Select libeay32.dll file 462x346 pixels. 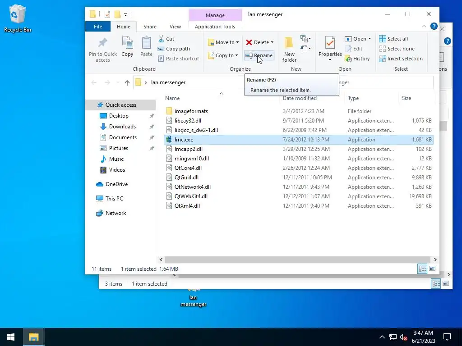(x=188, y=121)
